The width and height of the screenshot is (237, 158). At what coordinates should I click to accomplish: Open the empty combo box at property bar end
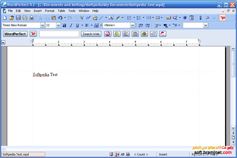206,25
